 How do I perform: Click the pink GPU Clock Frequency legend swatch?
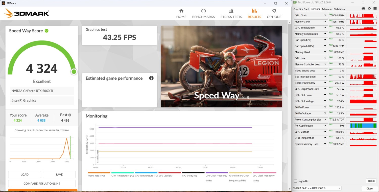pos(264,173)
